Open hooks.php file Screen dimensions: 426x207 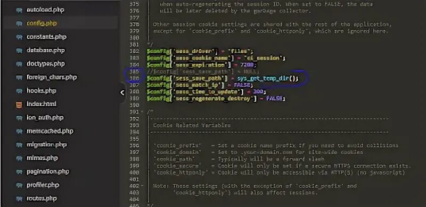(x=41, y=90)
